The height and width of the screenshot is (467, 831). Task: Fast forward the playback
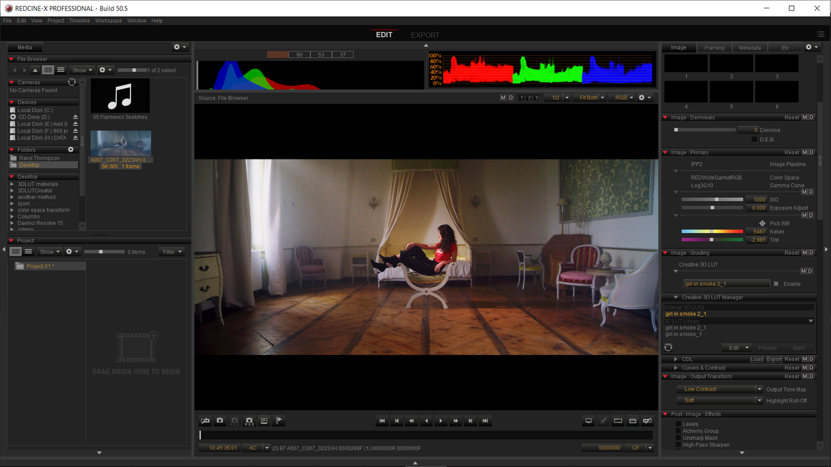pos(456,421)
